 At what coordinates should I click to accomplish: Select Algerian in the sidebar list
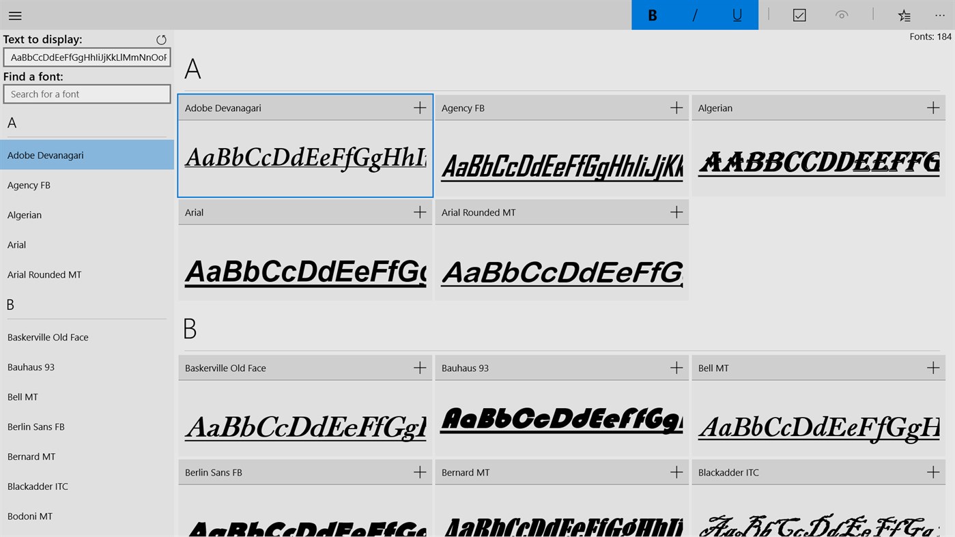point(87,215)
